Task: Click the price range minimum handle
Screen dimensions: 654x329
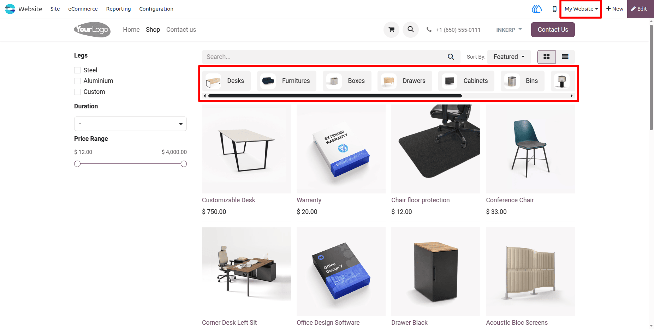Action: click(x=77, y=164)
